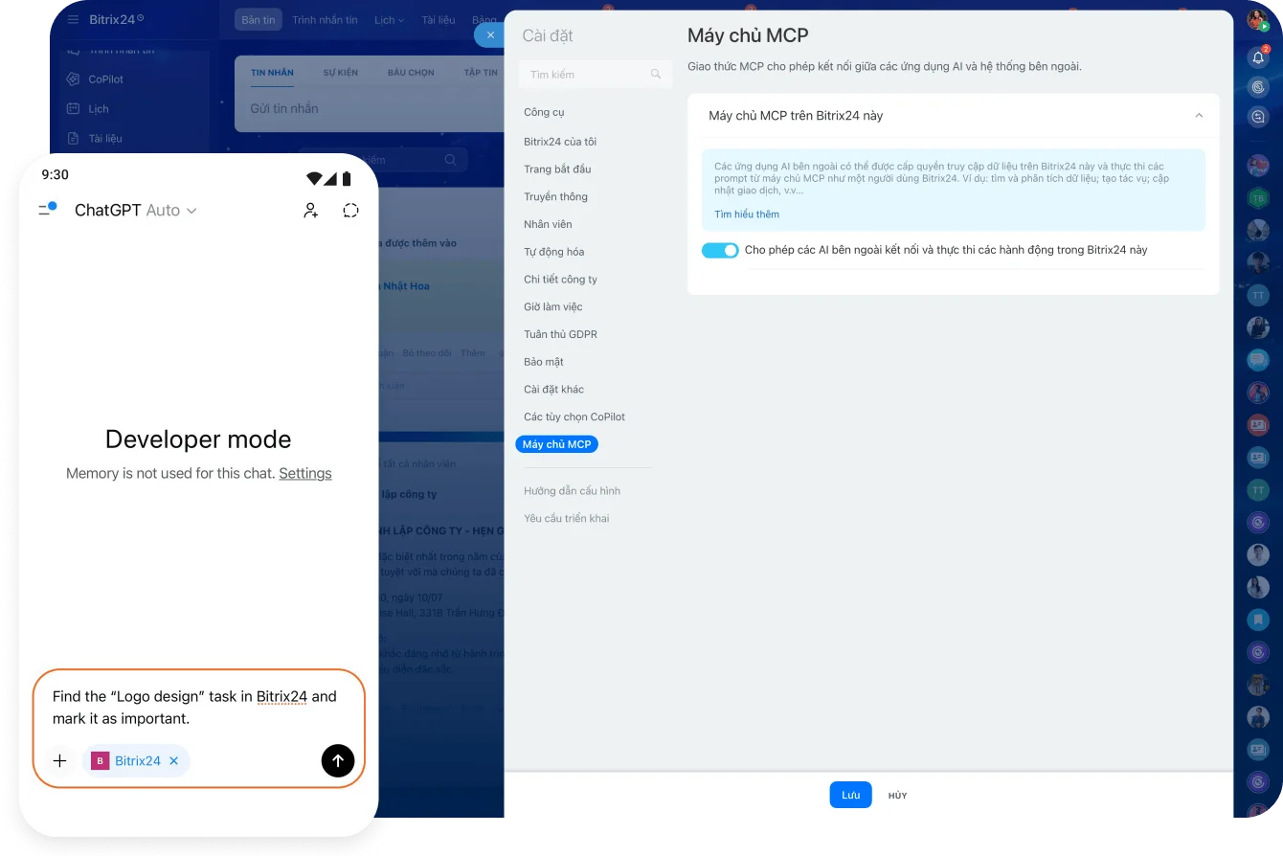Open Tuân thủ GDPR settings
Image resolution: width=1283 pixels, height=856 pixels.
coord(560,334)
